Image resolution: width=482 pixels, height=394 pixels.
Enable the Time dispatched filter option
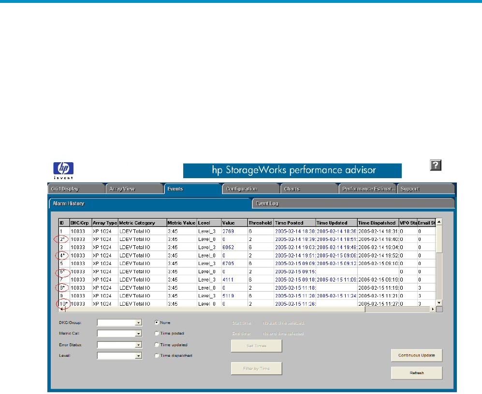pyautogui.click(x=156, y=356)
